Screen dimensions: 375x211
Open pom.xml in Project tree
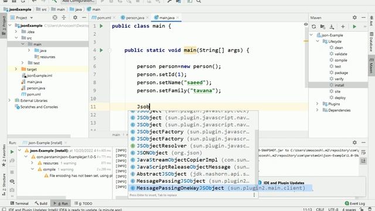coord(33,94)
